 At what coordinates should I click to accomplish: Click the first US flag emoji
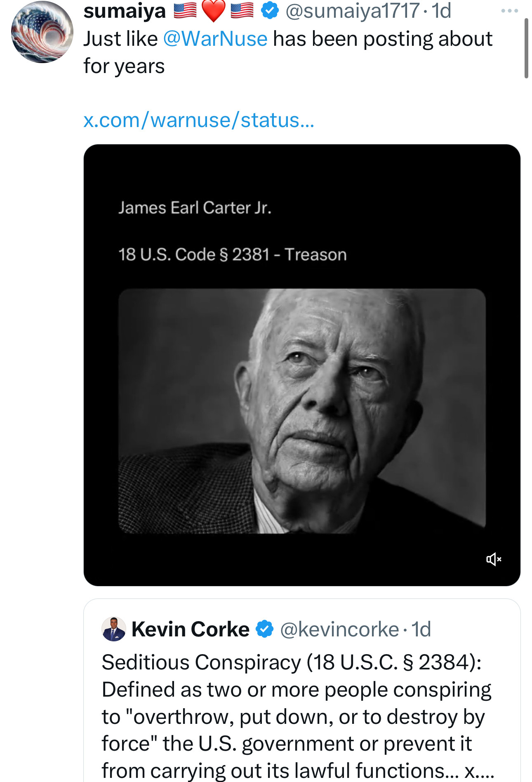click(x=185, y=11)
